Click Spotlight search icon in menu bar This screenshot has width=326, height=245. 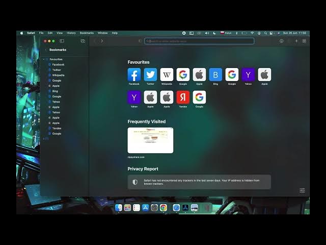coord(265,33)
